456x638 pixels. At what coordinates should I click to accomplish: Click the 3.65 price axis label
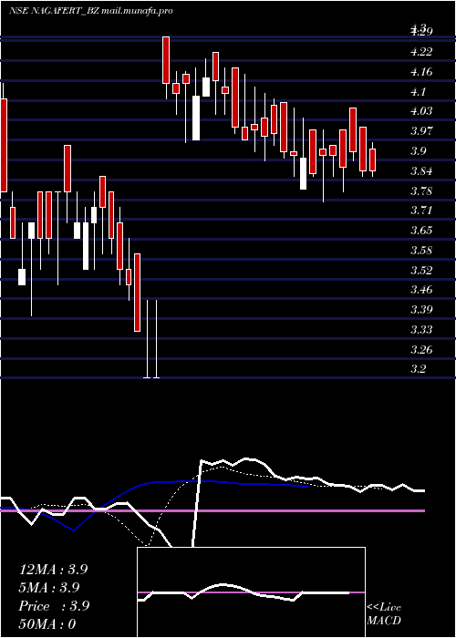(421, 231)
